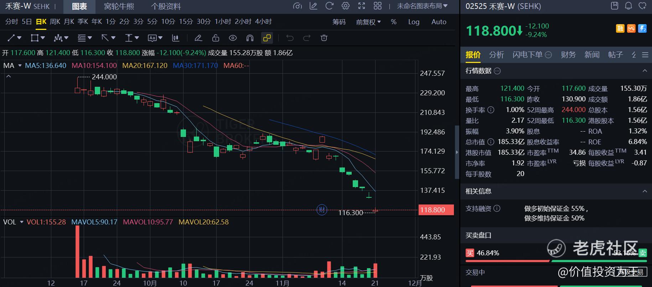This screenshot has height=287, width=652.
Task: Click the financial report marker on chart
Action: click(322, 210)
